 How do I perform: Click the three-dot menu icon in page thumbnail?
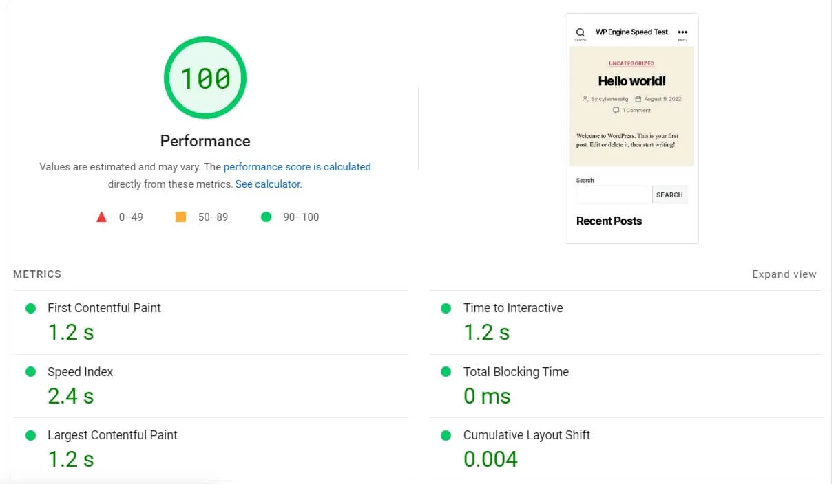coord(682,32)
